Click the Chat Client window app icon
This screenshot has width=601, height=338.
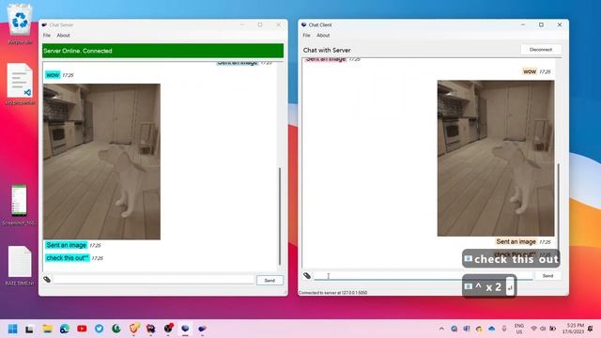pyautogui.click(x=304, y=25)
